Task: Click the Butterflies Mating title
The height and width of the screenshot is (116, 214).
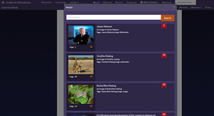Action: coord(106,86)
